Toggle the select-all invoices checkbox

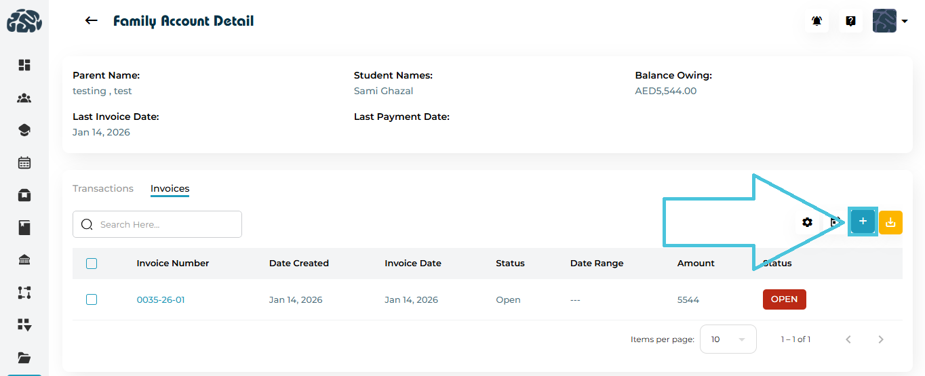tap(92, 264)
